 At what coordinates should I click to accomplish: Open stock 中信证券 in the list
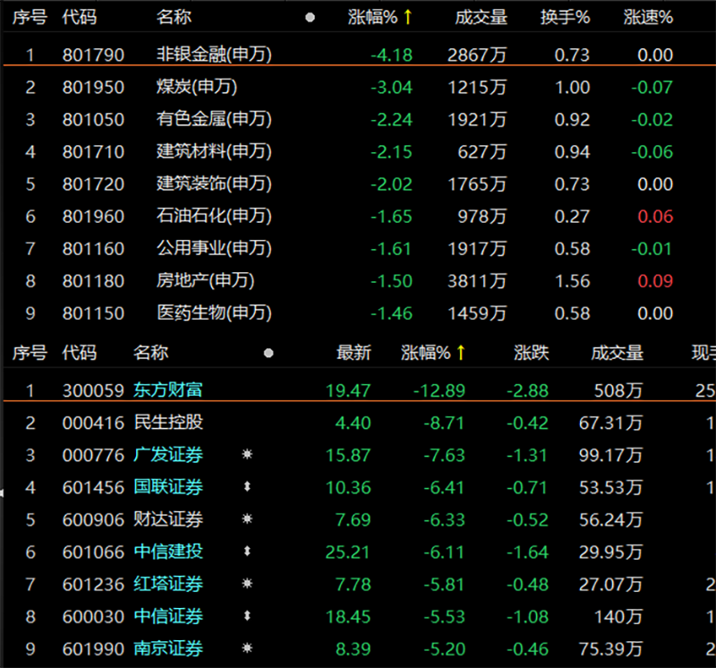[x=168, y=616]
